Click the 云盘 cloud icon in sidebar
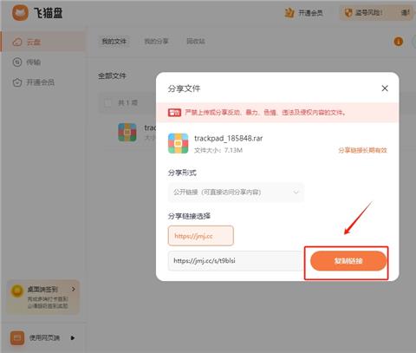 click(17, 42)
